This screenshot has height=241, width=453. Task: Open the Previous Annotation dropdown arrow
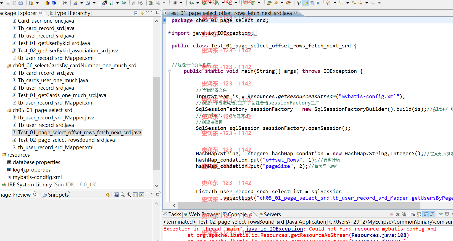coord(347,3)
